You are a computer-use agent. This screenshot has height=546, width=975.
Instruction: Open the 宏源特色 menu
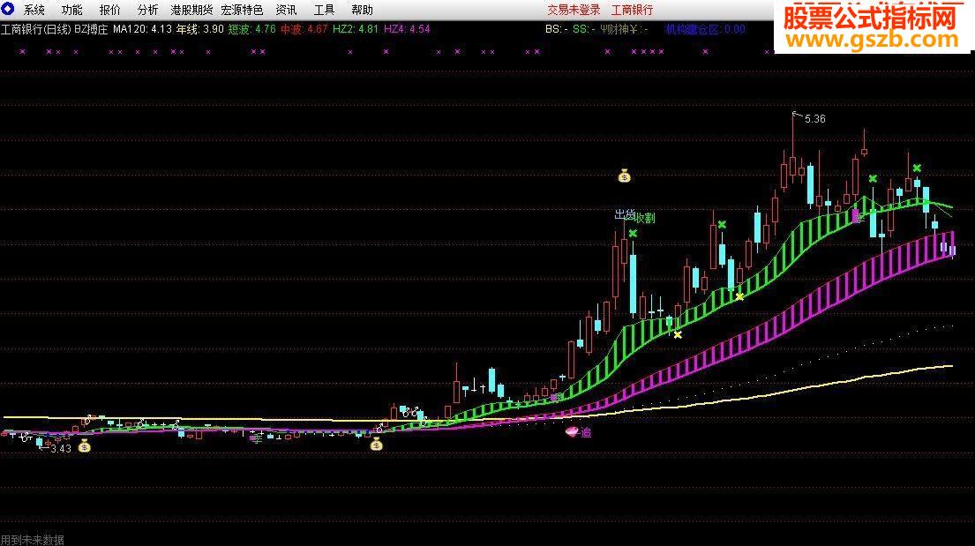coord(242,10)
